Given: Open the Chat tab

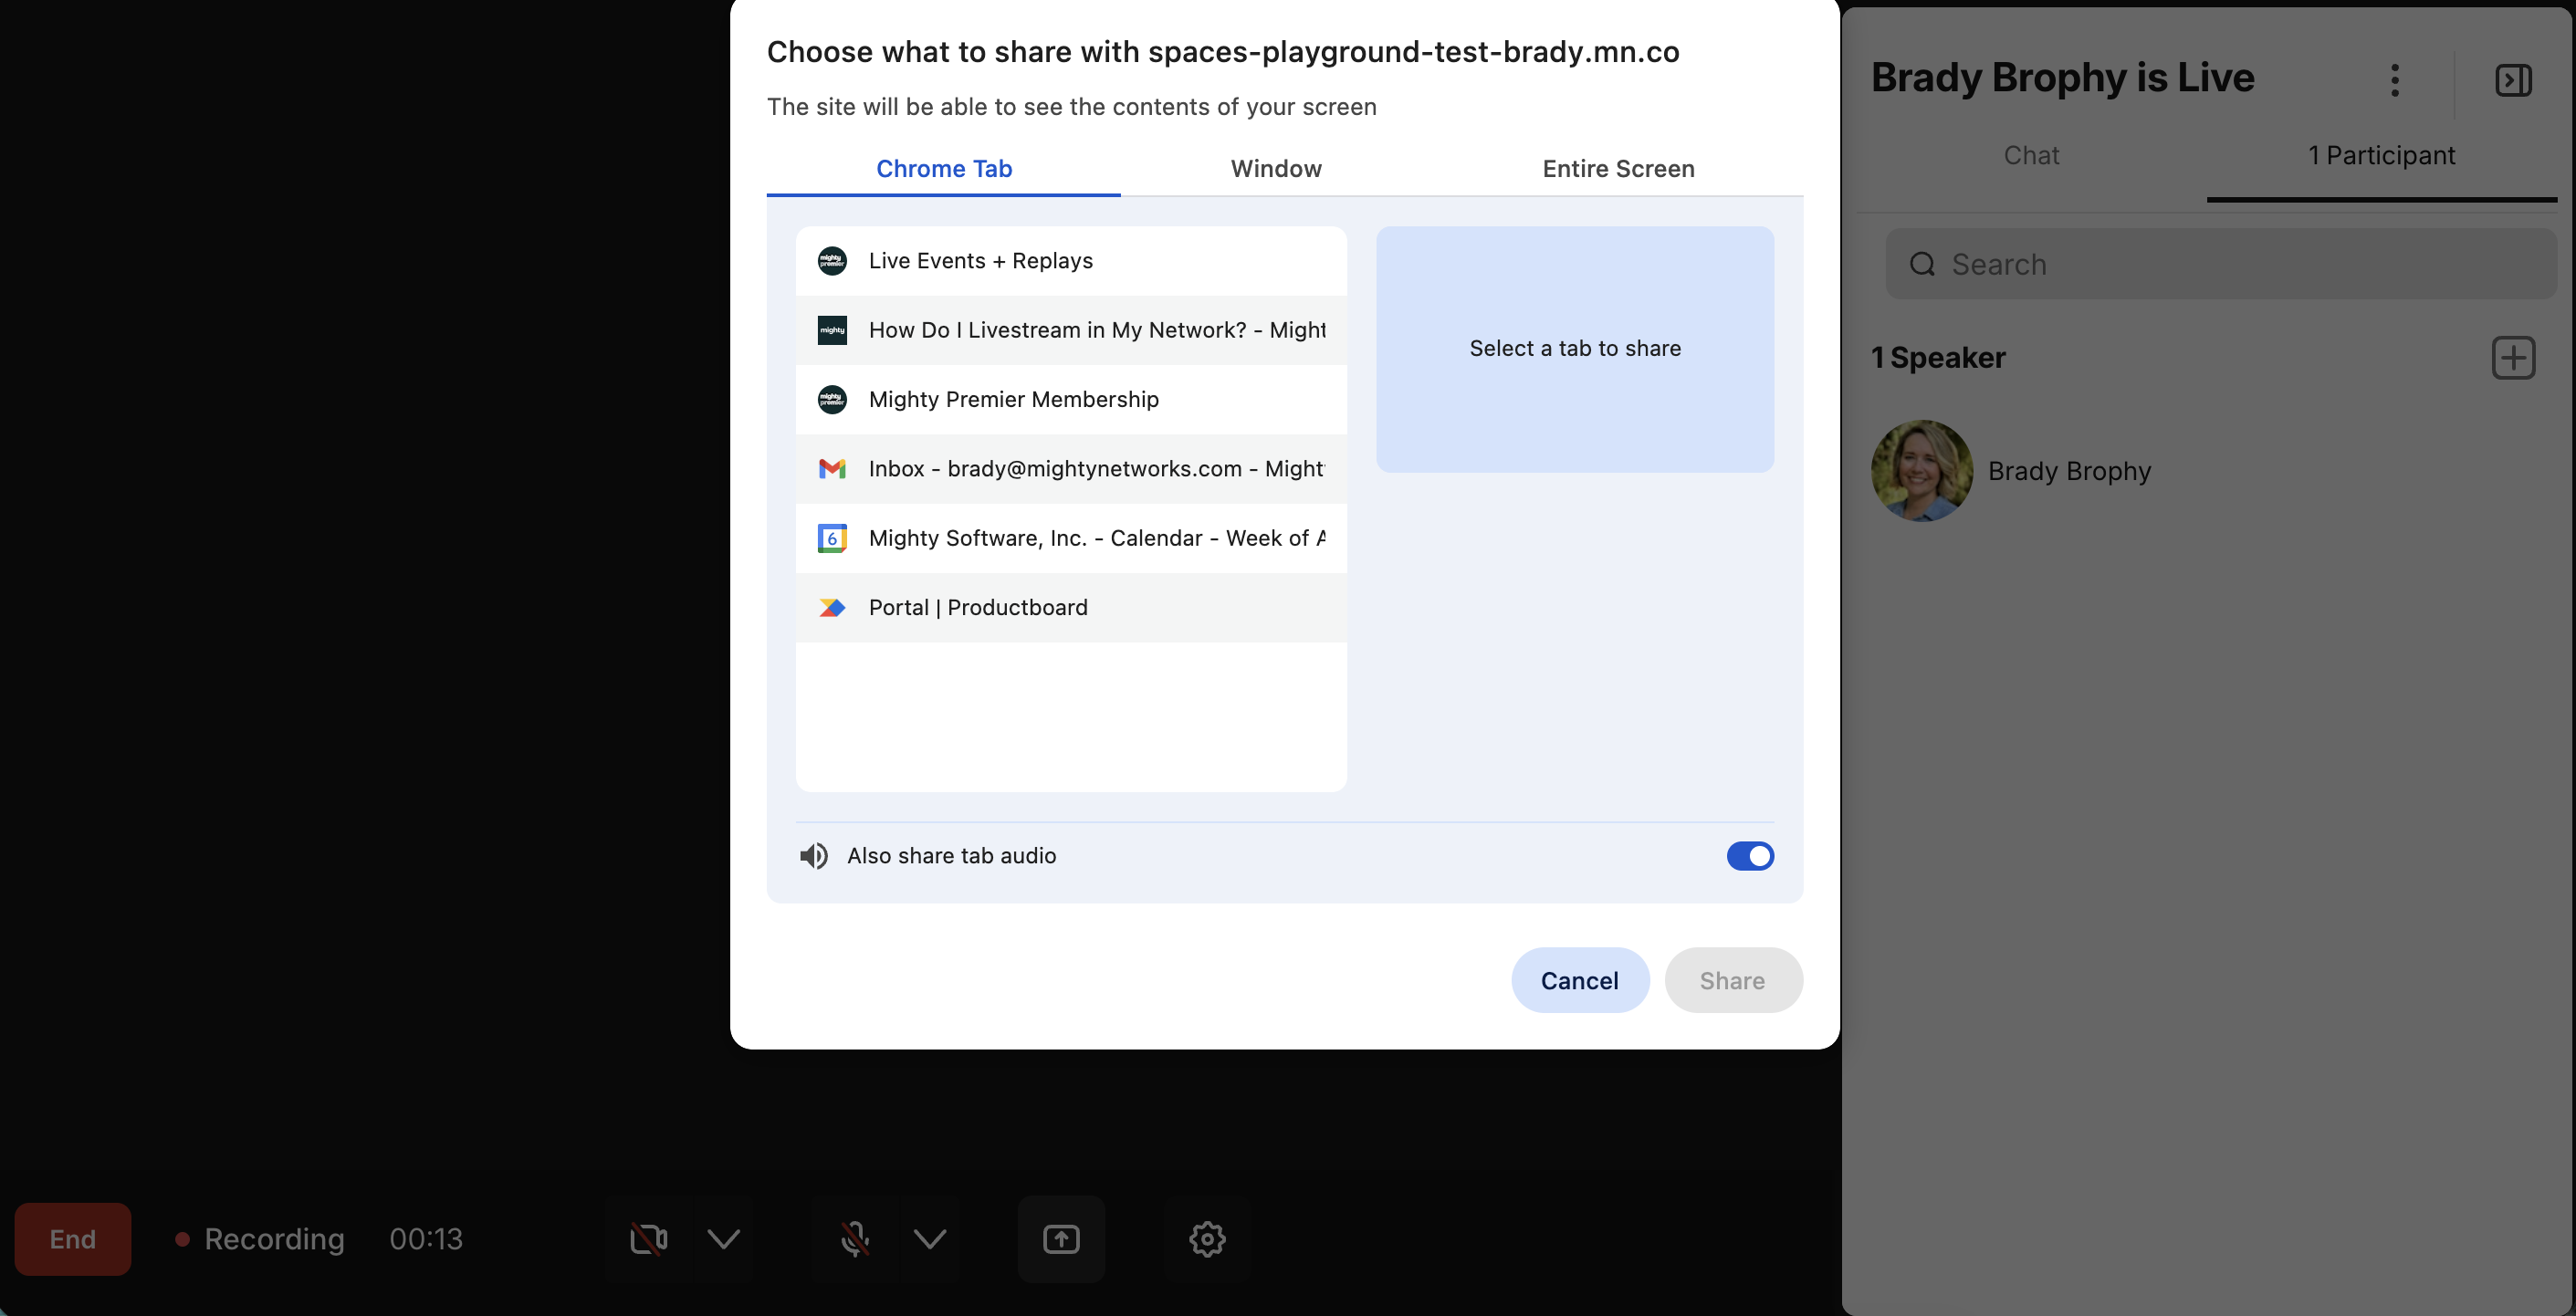Looking at the screenshot, I should tap(2031, 156).
